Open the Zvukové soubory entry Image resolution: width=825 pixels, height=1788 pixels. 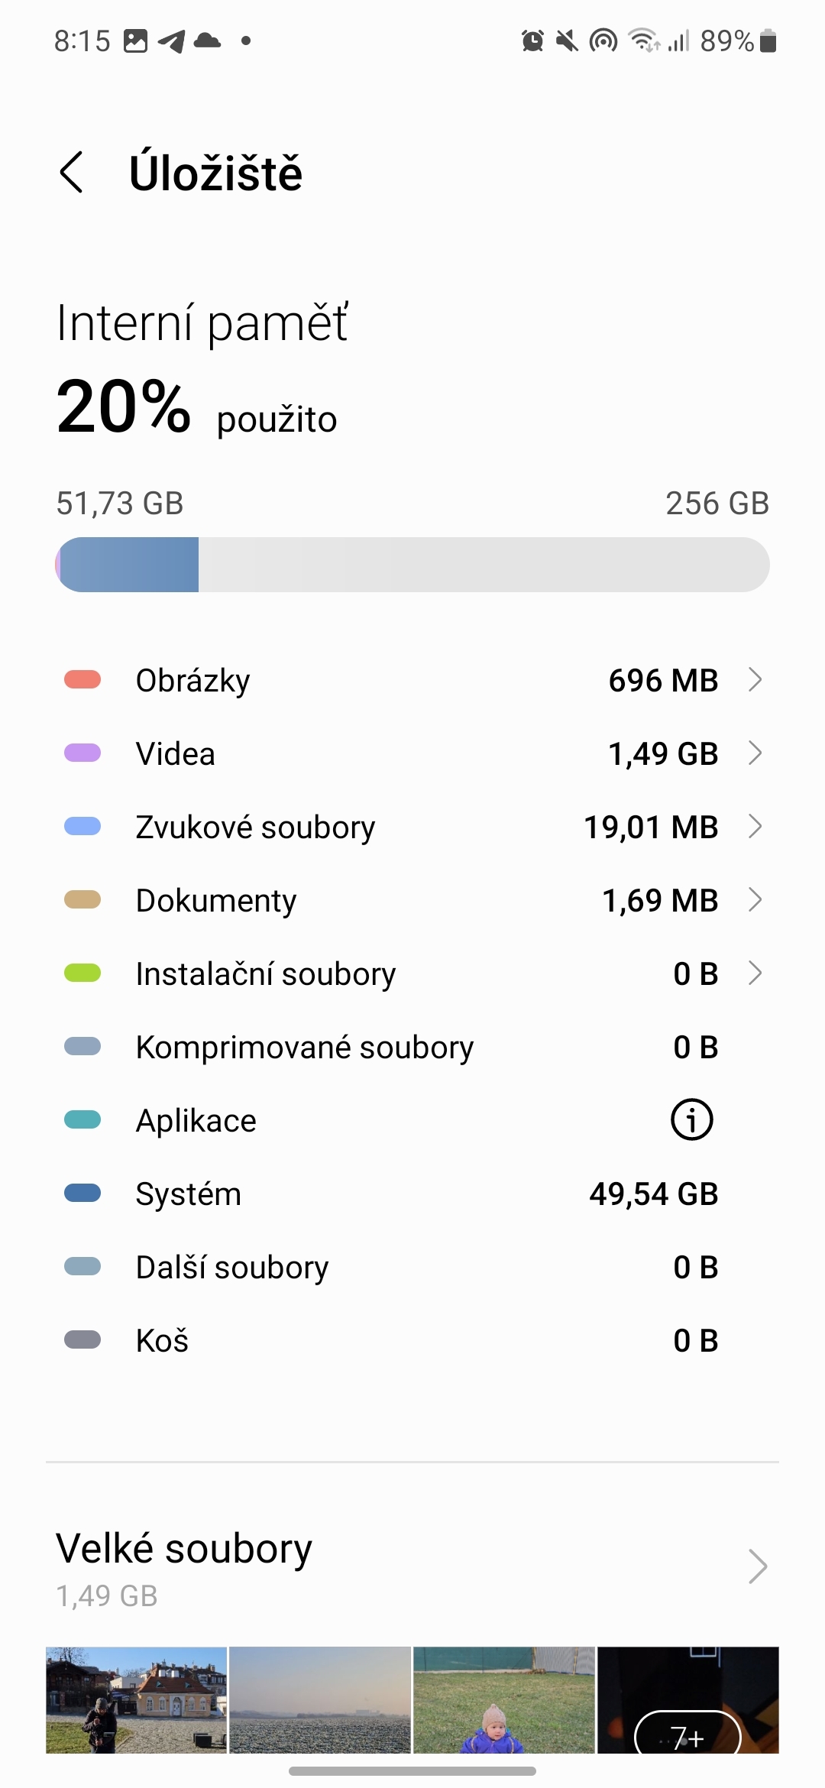[412, 827]
